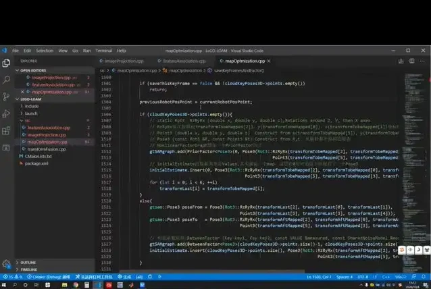Image resolution: width=431 pixels, height=289 pixels.
Task: Open transformFusion.cpp from the file tree
Action: (x=46, y=149)
